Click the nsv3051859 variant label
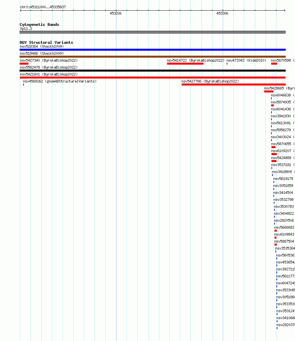The image size is (295, 341). tap(283, 186)
